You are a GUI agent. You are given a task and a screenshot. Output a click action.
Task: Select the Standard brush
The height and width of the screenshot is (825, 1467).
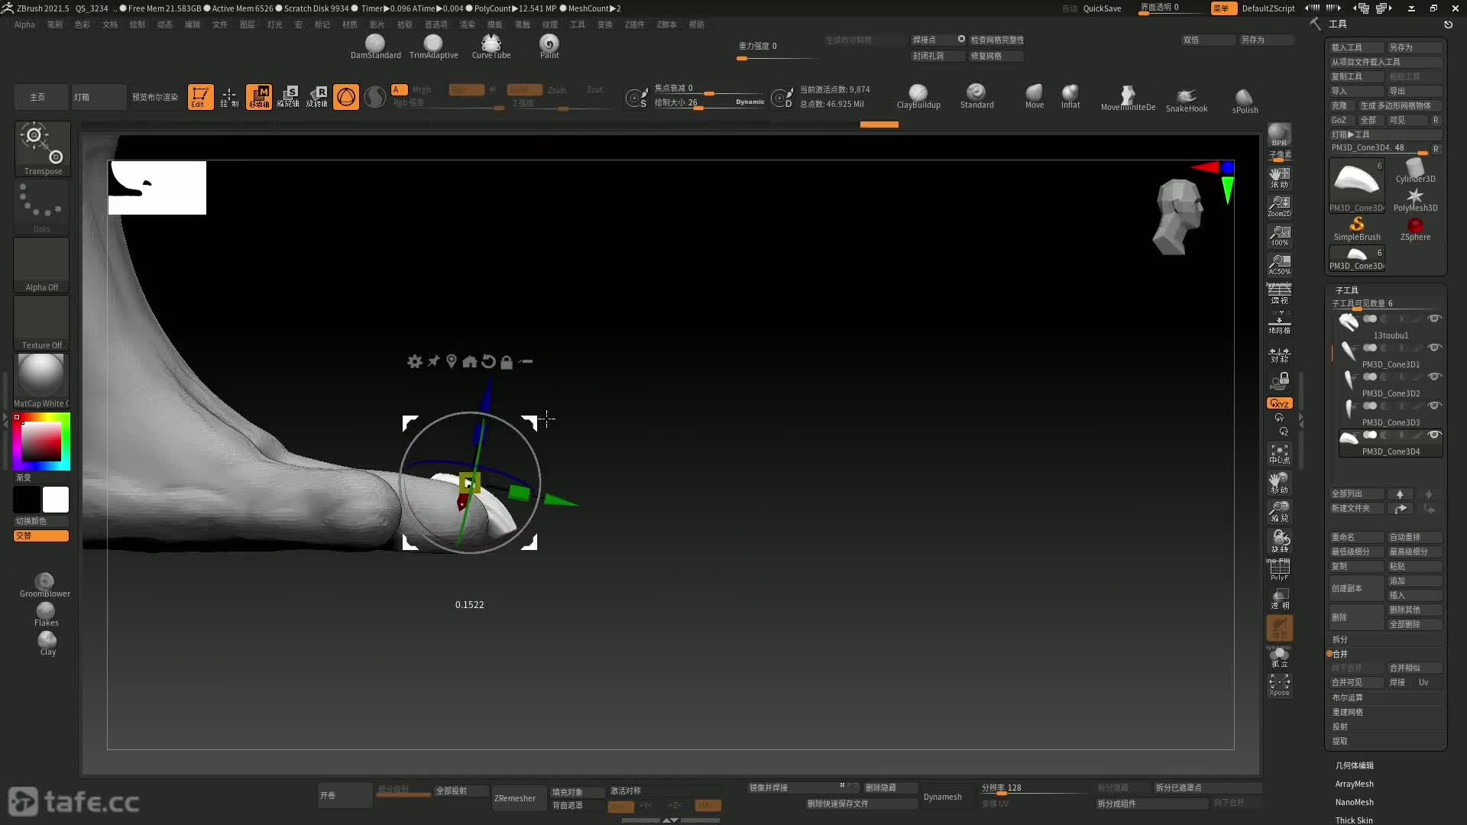976,97
